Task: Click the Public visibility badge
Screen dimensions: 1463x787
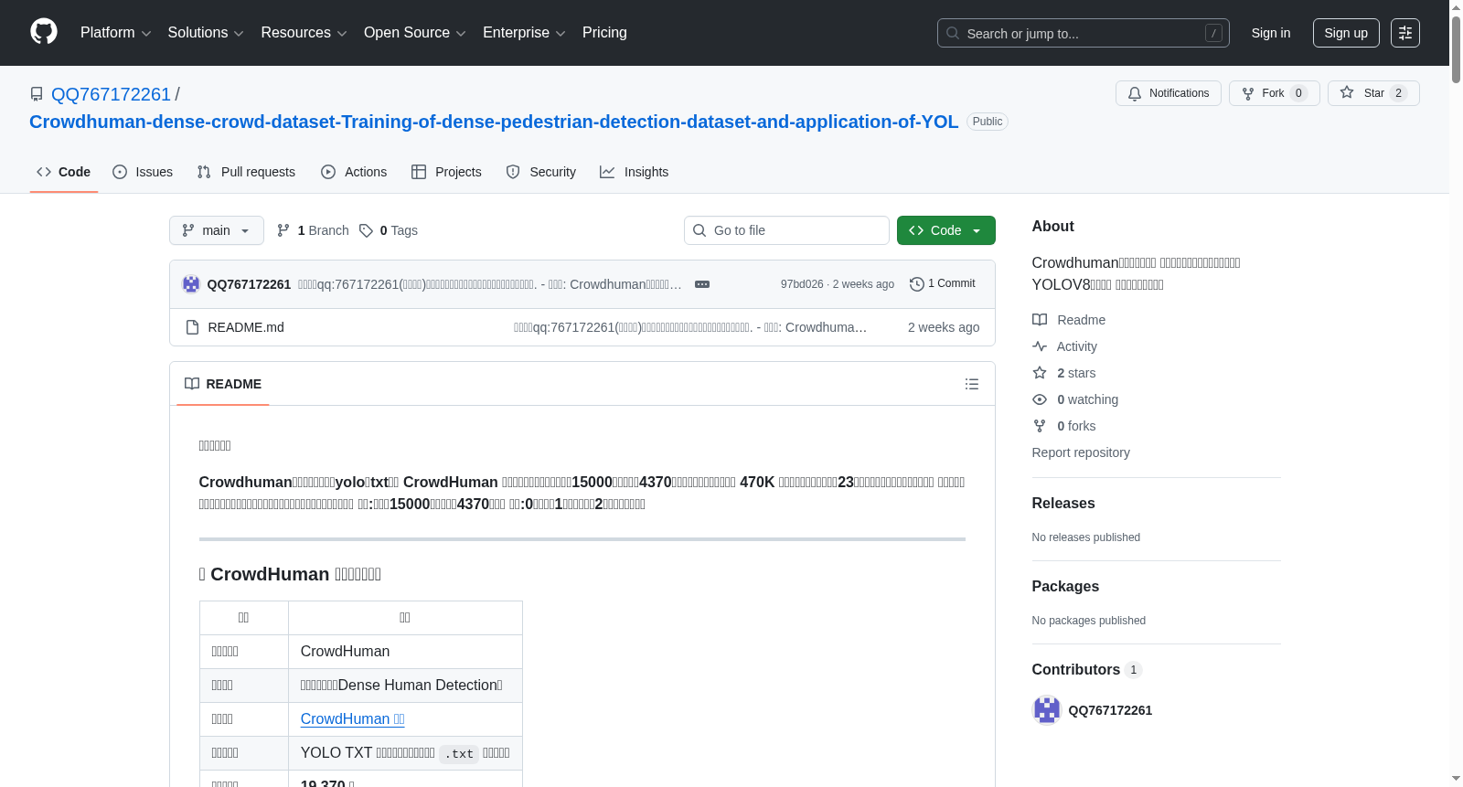Action: point(988,122)
